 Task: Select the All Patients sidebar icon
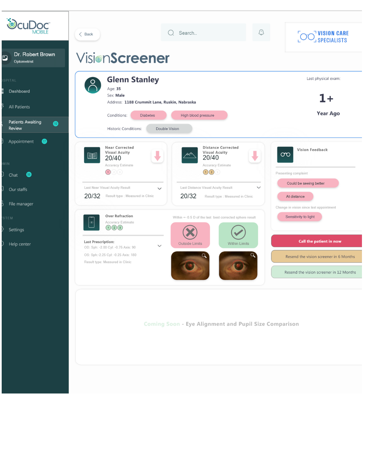coord(3,106)
